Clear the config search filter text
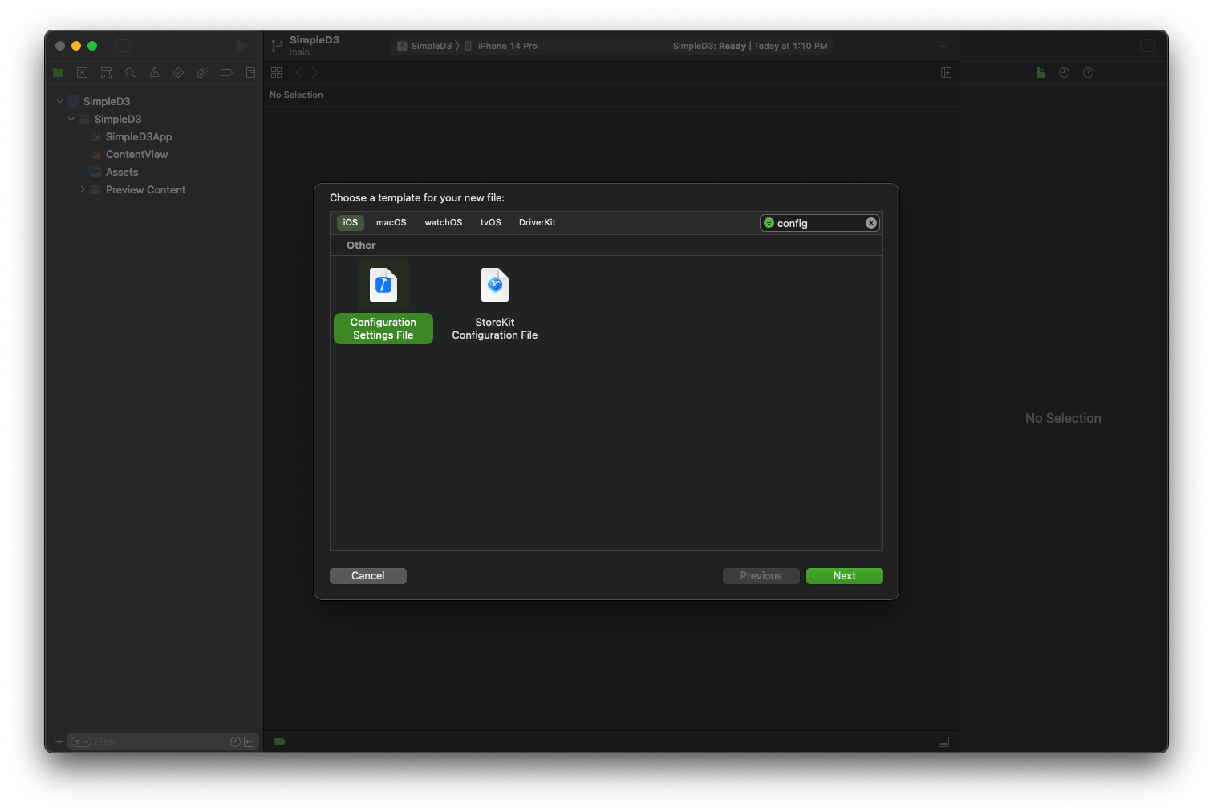The height and width of the screenshot is (812, 1213). point(871,223)
